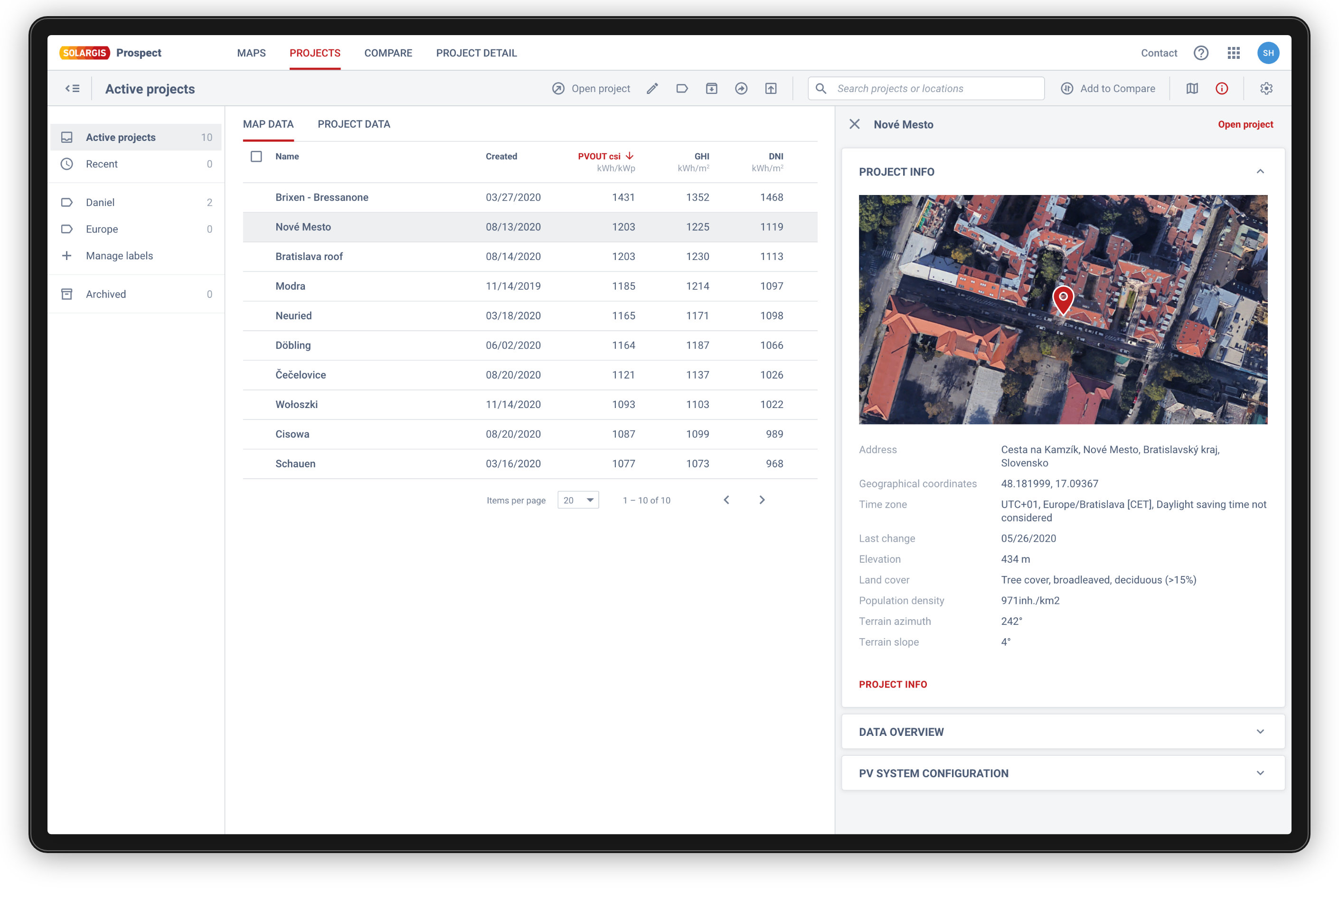Go to the next page arrow
The image size is (1339, 910).
[762, 500]
